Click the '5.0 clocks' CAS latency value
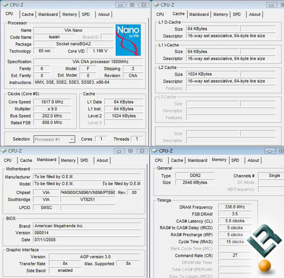 (235, 221)
